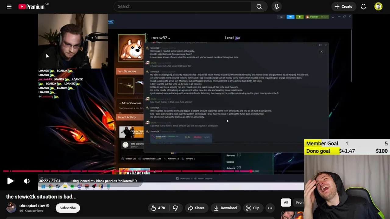This screenshot has height=219, width=390.
Task: Open the blue Steam announcements icon
Action: pyautogui.click(x=290, y=17)
